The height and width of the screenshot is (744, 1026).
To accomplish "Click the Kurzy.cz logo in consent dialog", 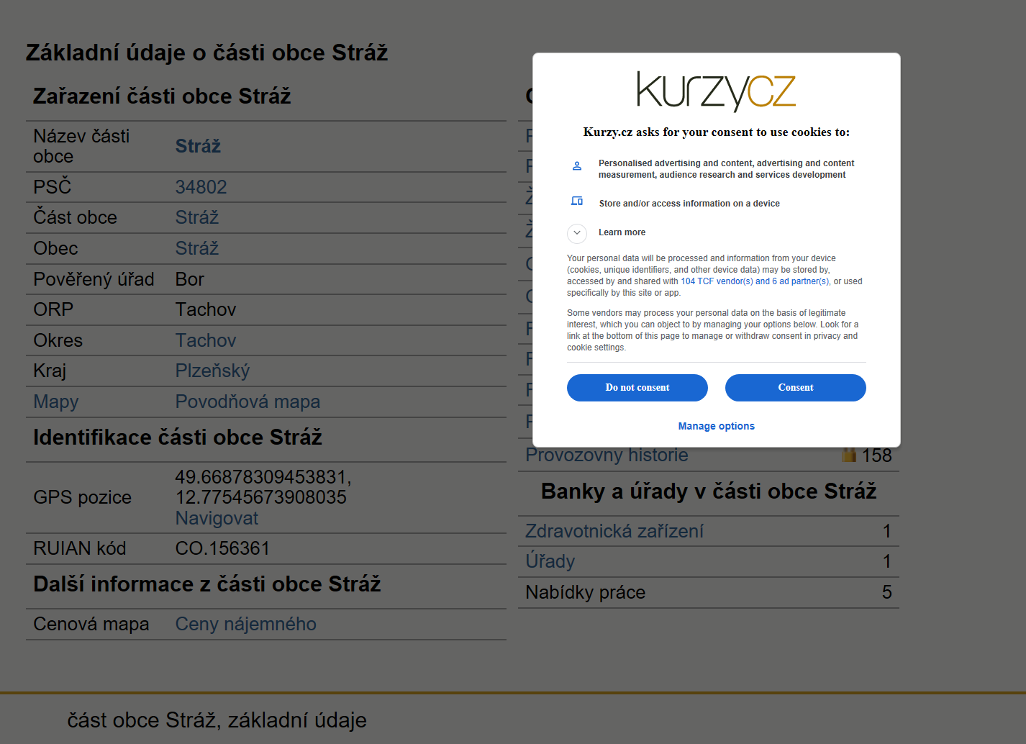I will 716,91.
